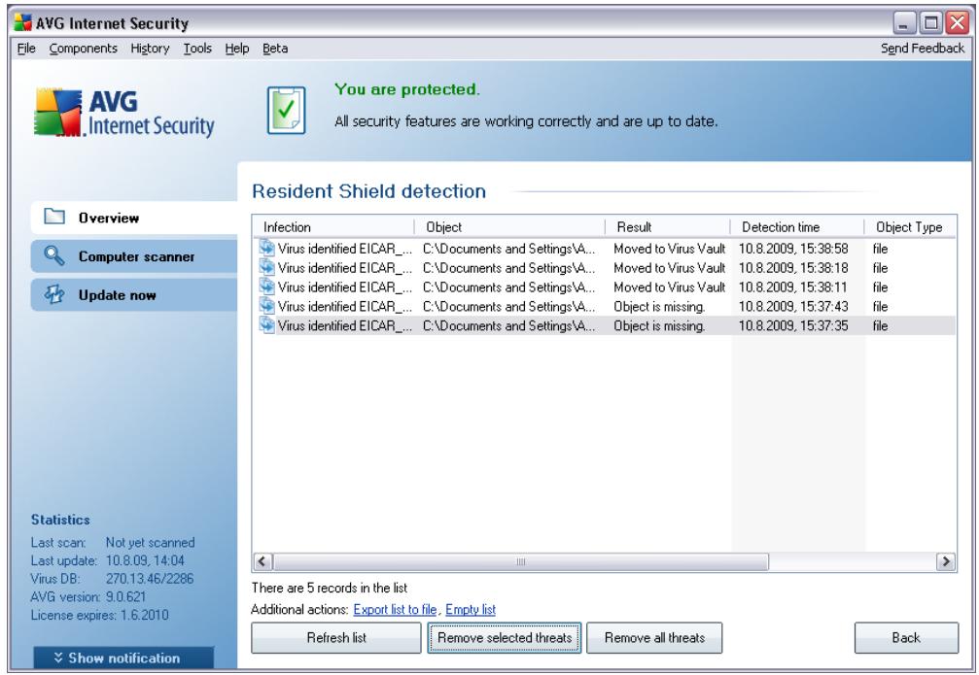Click virus icon of 15:38:58 detection

pos(267,248)
